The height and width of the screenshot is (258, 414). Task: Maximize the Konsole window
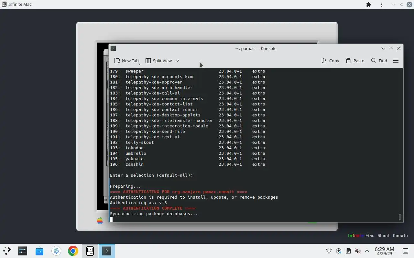pyautogui.click(x=391, y=48)
